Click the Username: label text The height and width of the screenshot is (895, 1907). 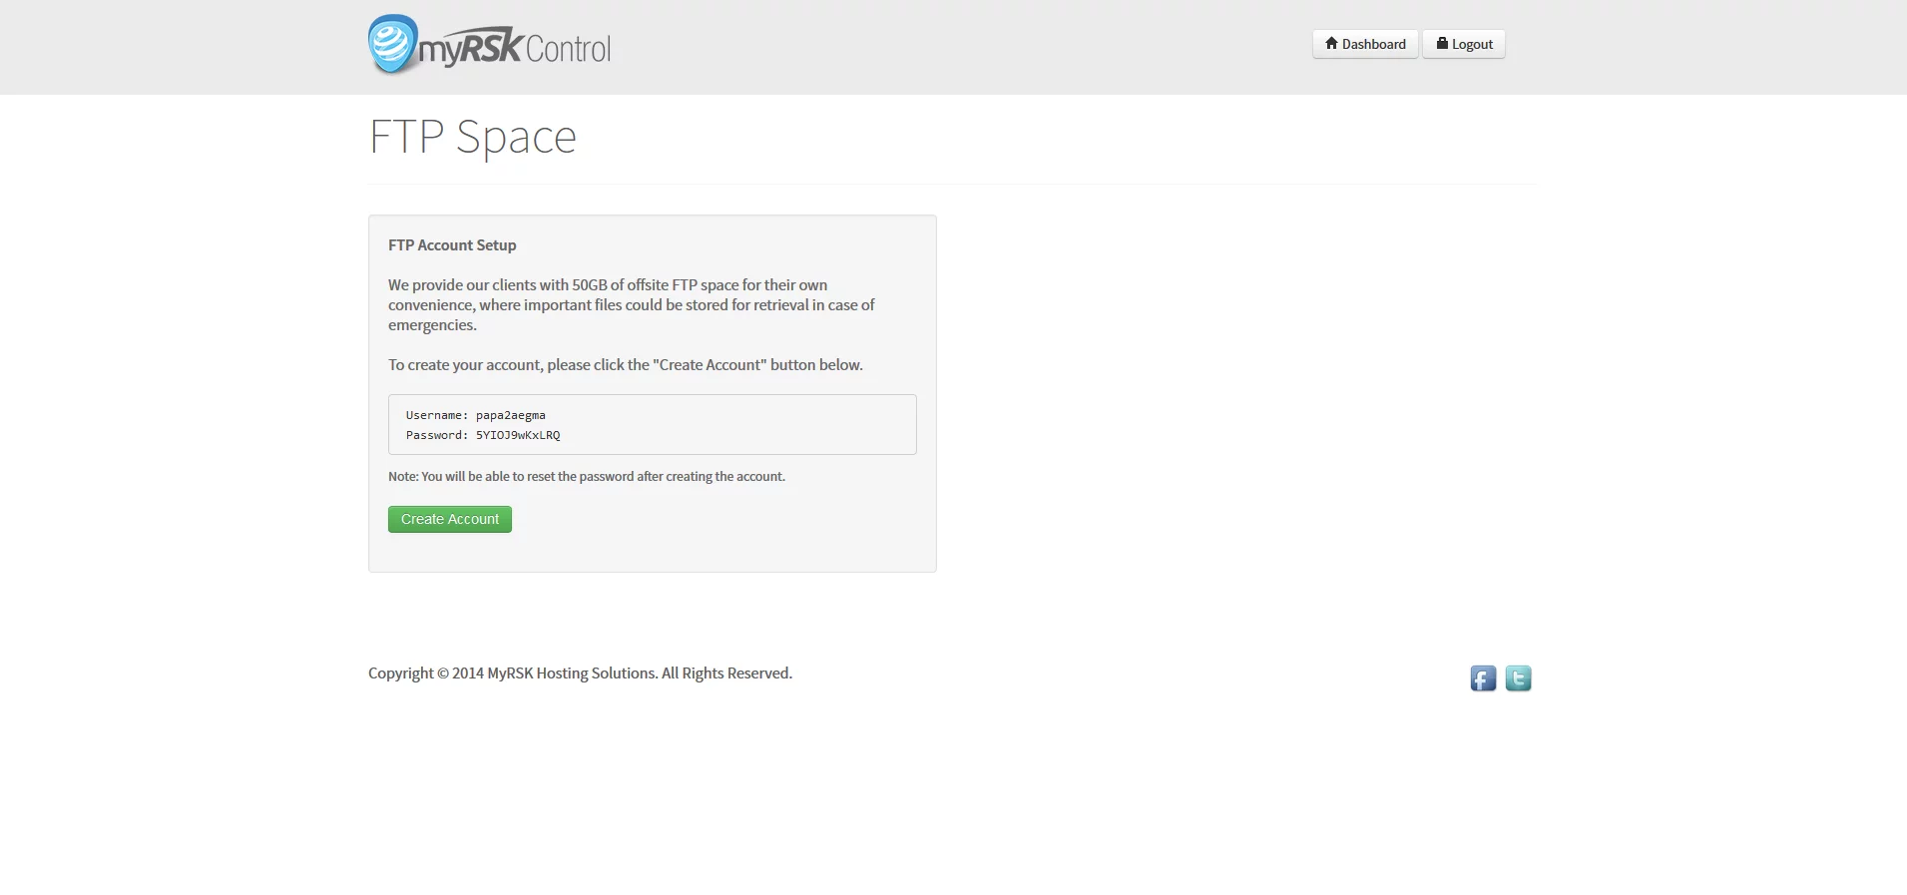(x=437, y=415)
